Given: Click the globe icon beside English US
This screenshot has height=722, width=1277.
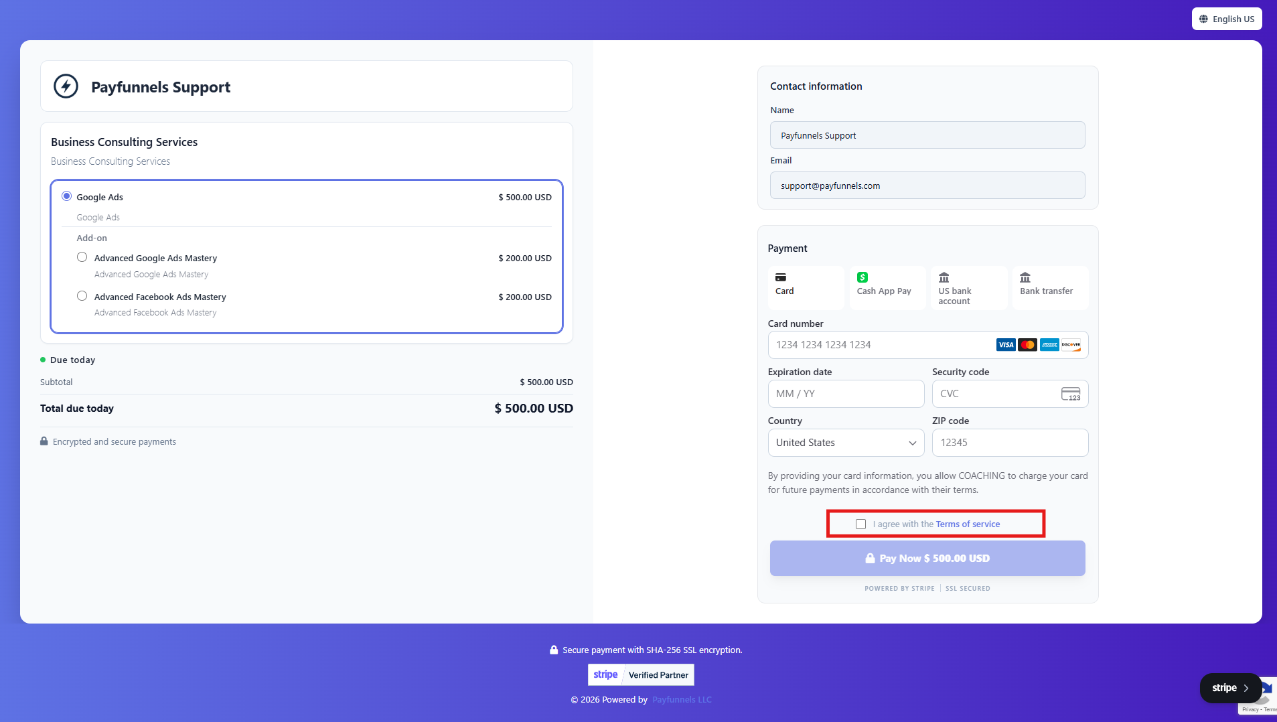Looking at the screenshot, I should [1203, 19].
